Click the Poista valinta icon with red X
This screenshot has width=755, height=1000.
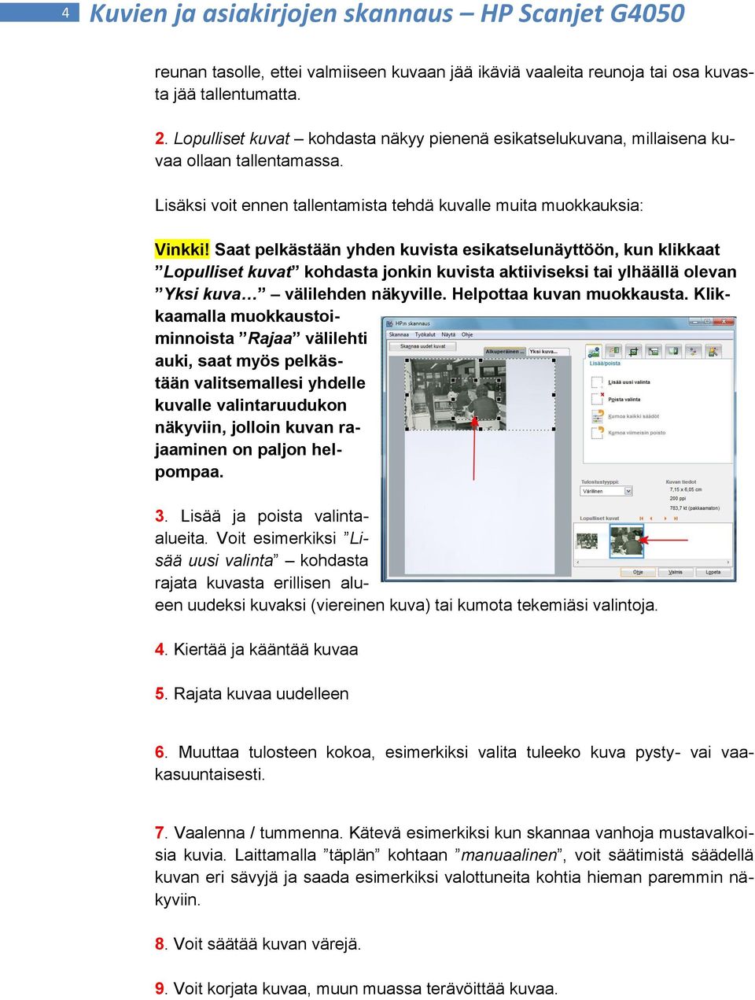tap(598, 400)
